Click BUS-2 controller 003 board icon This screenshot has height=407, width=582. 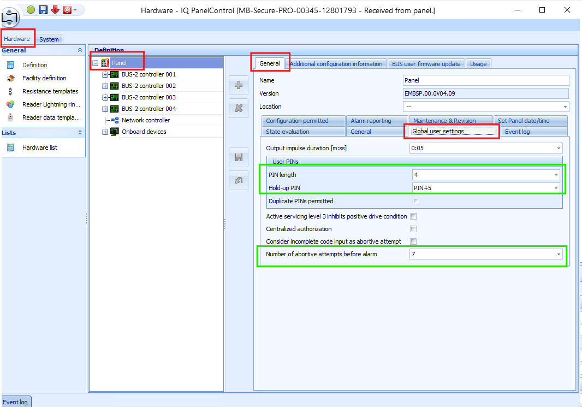click(x=114, y=97)
